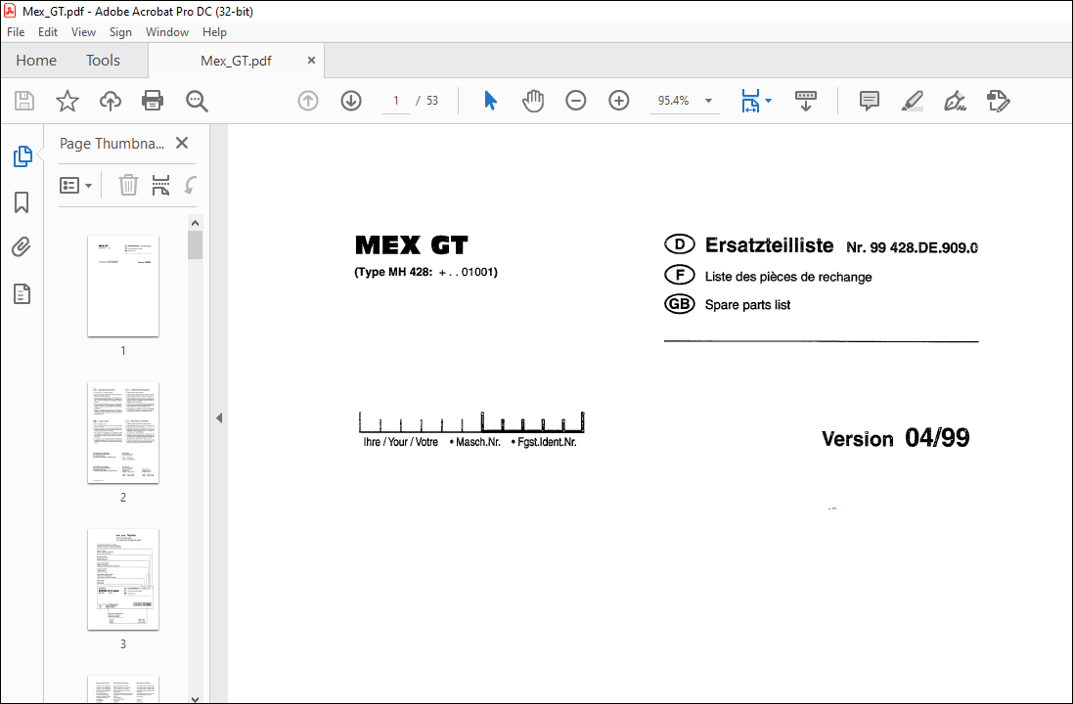
Task: Select the Highlight text pen tool
Action: [x=913, y=101]
